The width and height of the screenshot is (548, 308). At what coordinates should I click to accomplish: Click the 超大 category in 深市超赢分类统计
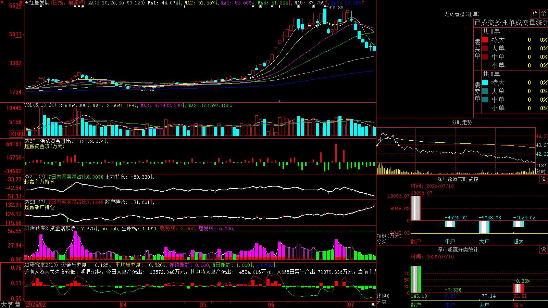click(x=518, y=305)
